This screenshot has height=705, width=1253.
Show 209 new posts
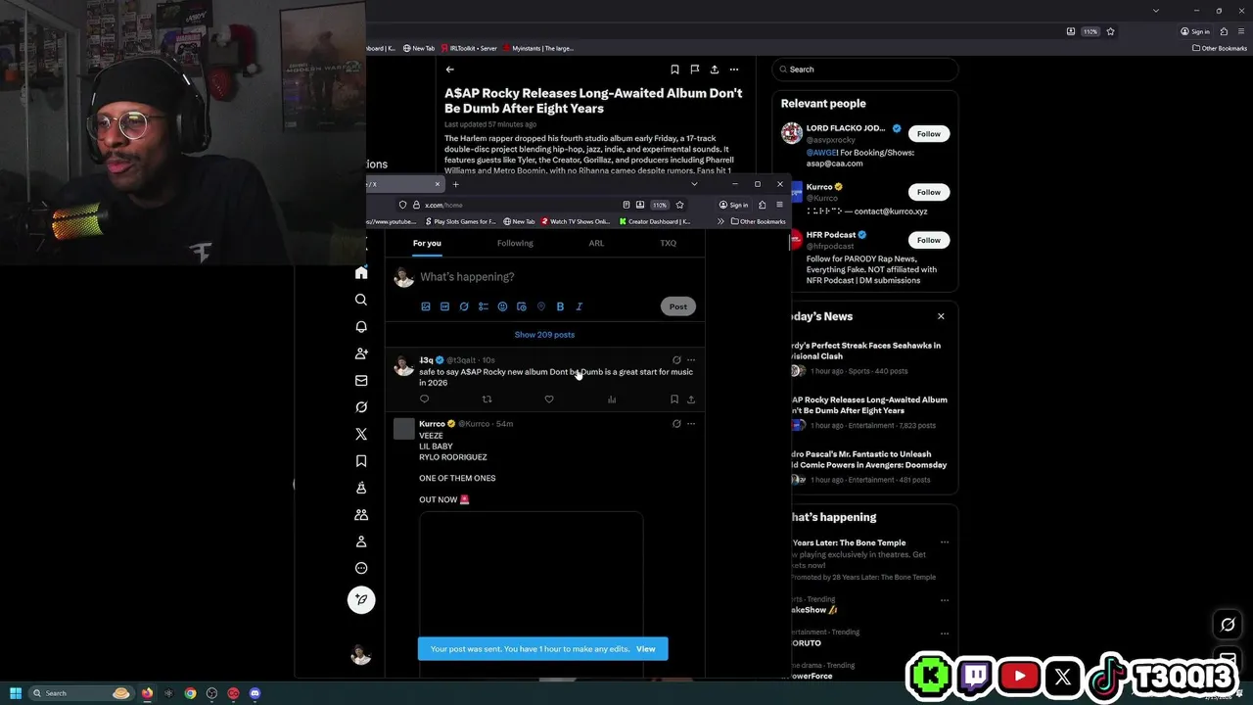(544, 335)
